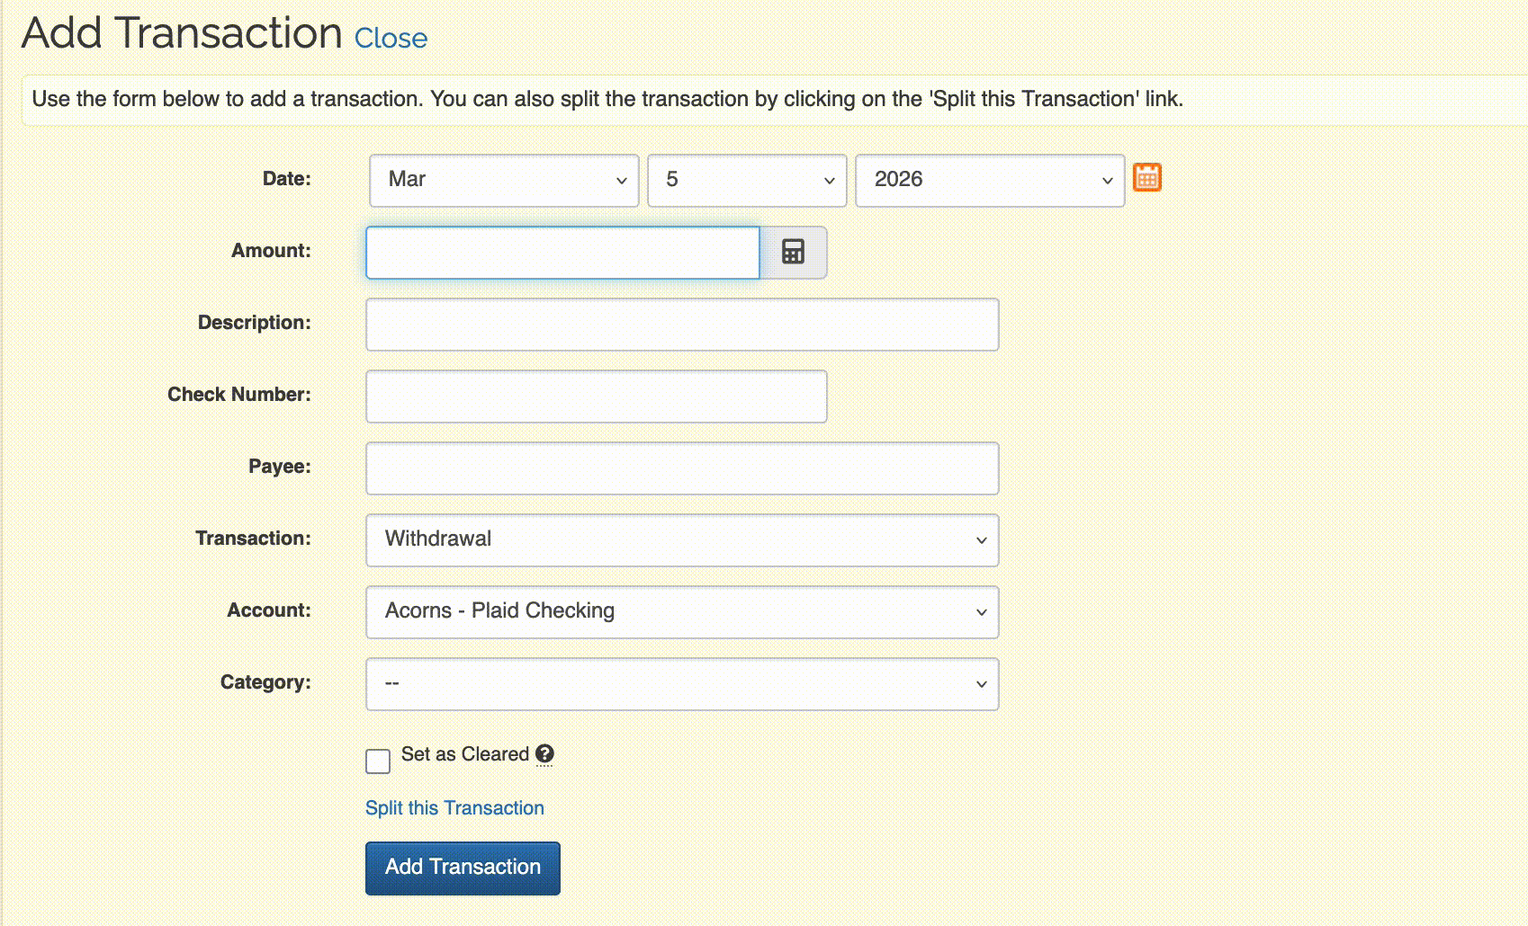Screen dimensions: 1528x926
Task: Click the form instruction text banner
Action: [x=607, y=99]
